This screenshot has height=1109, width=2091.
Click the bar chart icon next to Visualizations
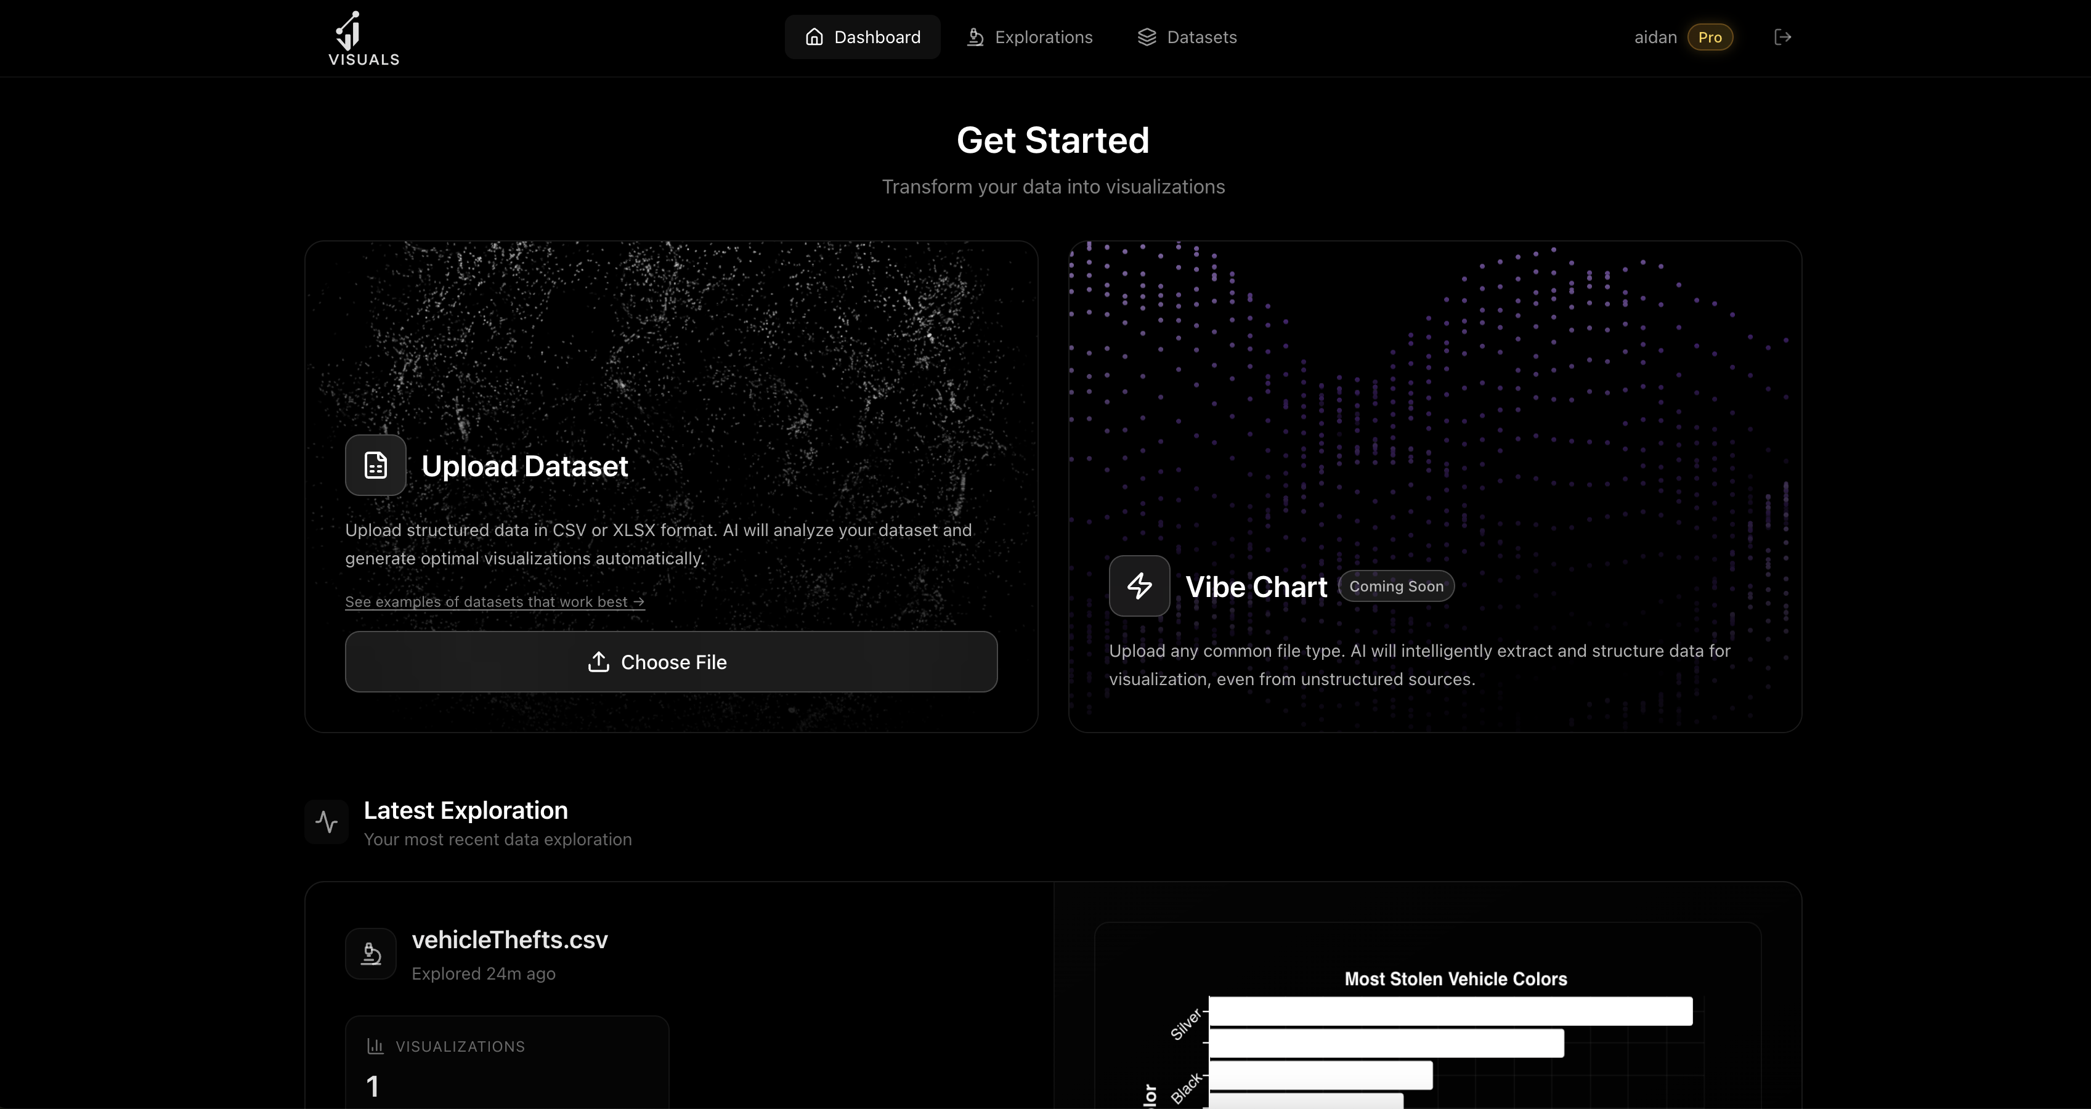375,1046
